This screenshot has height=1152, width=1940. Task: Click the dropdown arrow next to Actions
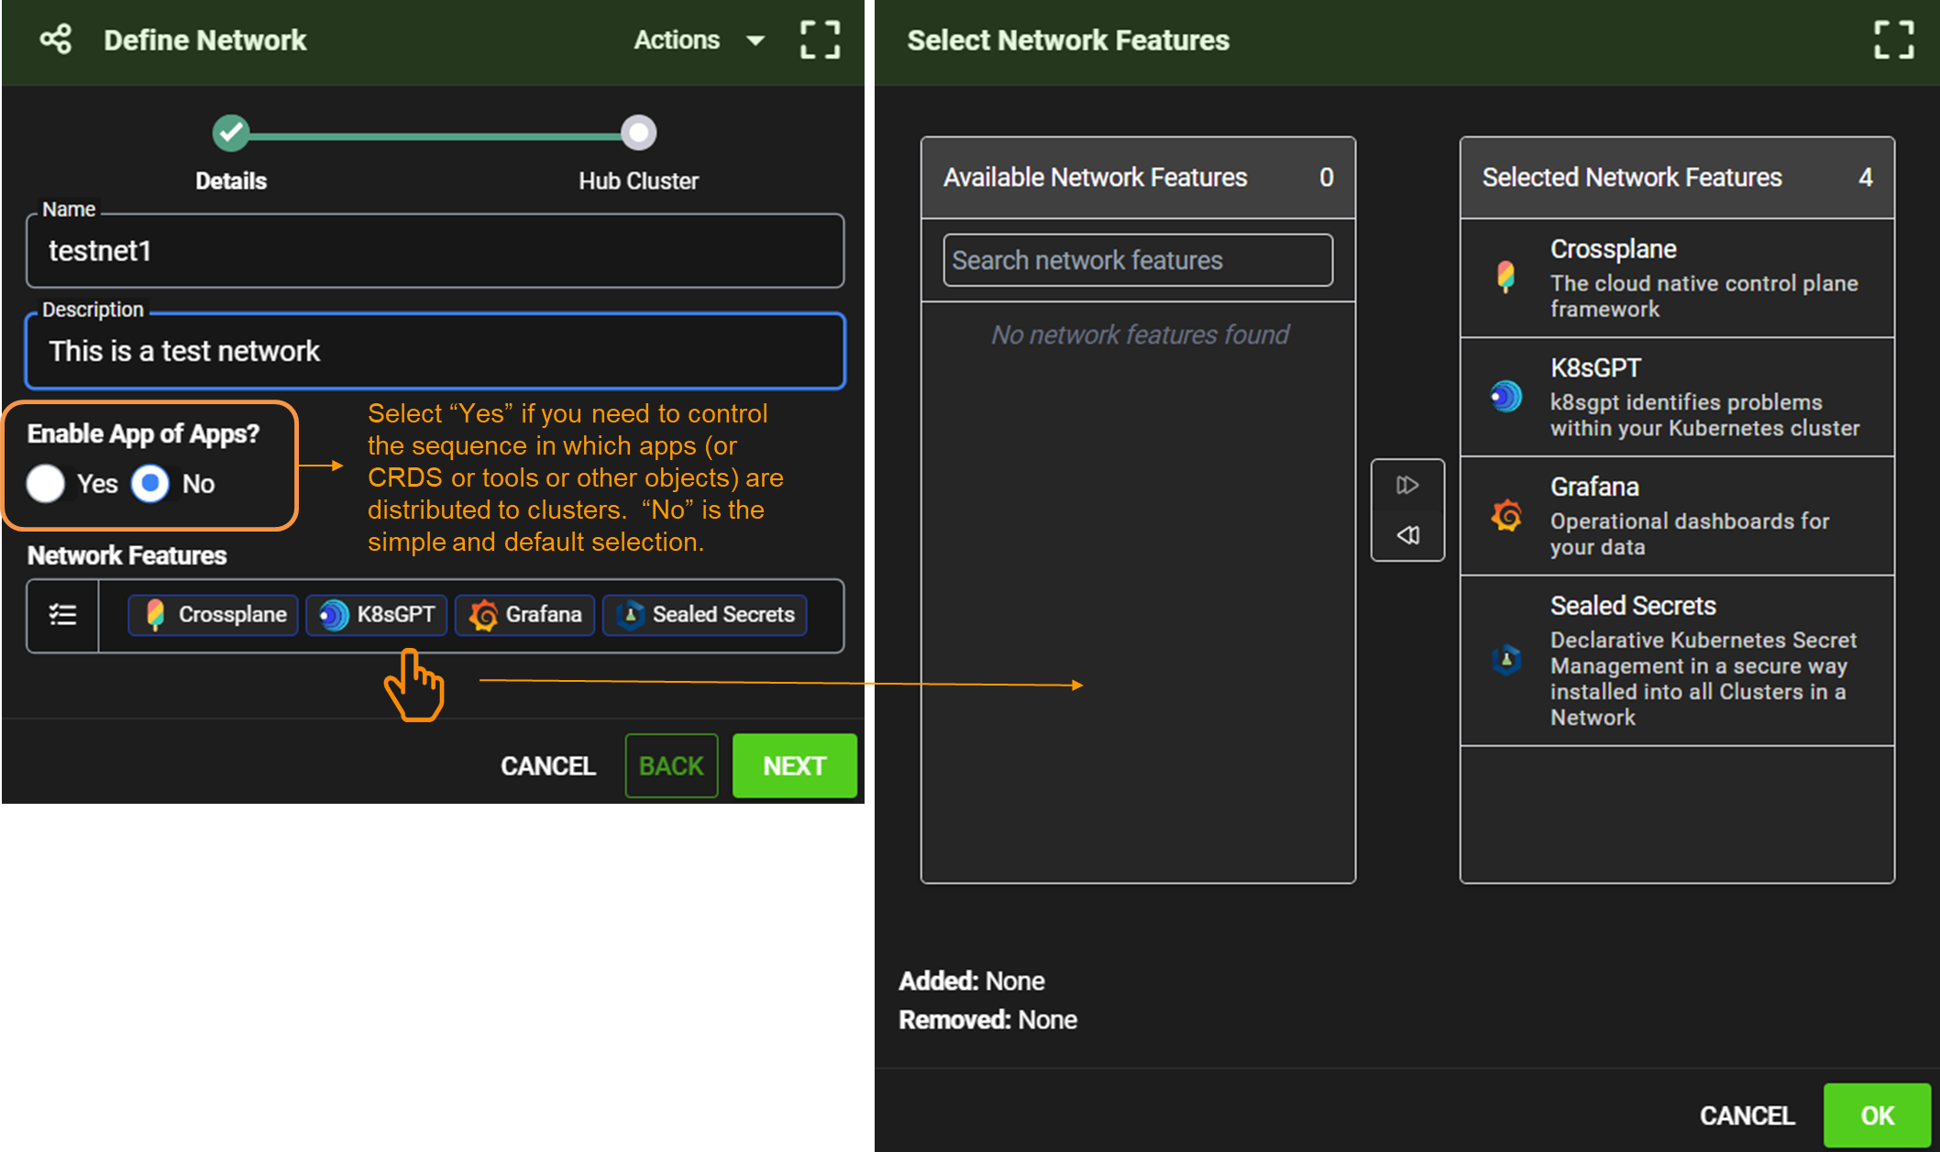755,40
